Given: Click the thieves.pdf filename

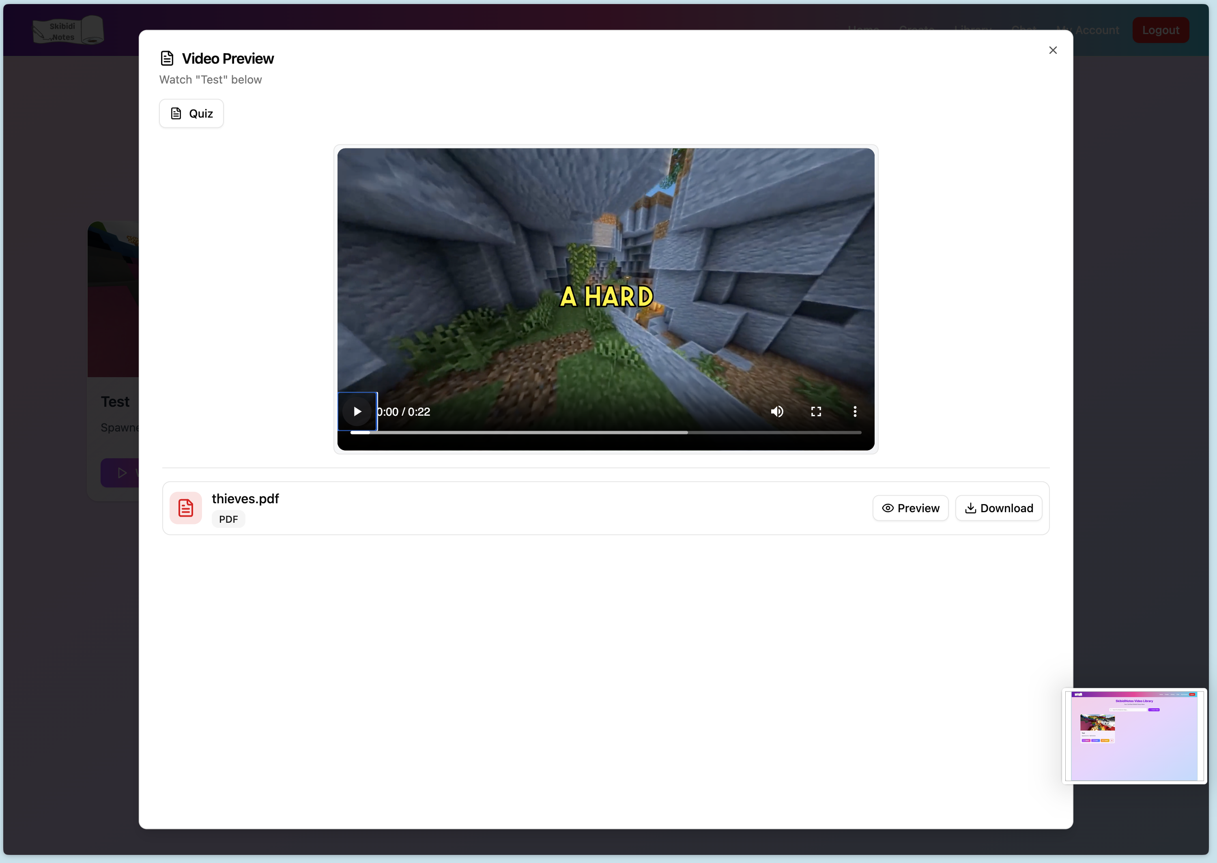Looking at the screenshot, I should pyautogui.click(x=245, y=498).
